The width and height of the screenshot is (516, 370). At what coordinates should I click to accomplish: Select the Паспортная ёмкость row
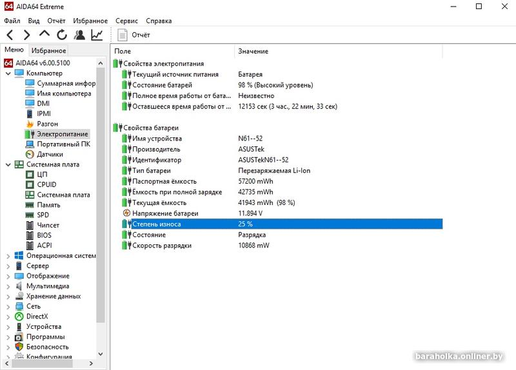pyautogui.click(x=282, y=181)
